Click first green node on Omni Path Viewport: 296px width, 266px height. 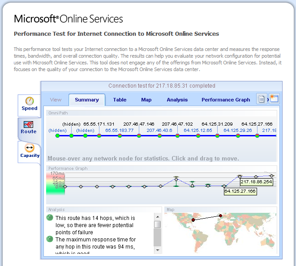tap(57, 135)
